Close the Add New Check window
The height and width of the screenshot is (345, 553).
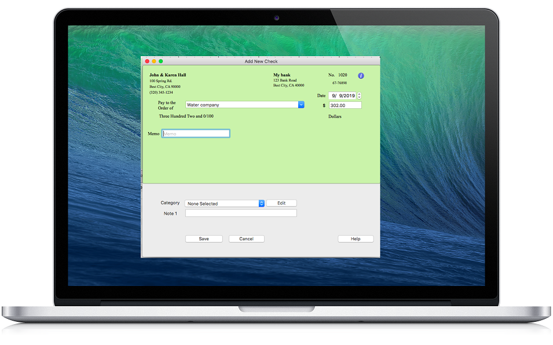[x=147, y=61]
